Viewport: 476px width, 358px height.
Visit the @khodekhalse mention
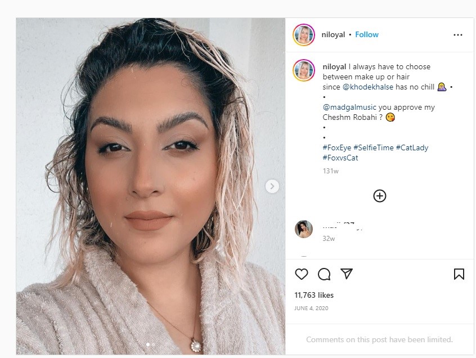click(x=367, y=87)
